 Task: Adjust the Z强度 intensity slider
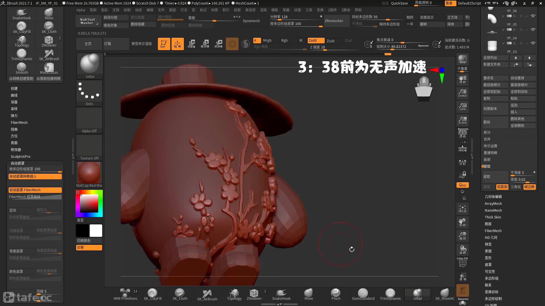point(334,47)
